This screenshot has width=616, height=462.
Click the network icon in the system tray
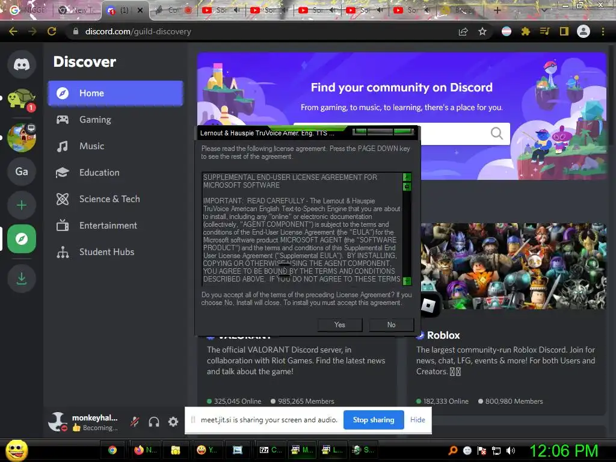point(496,451)
